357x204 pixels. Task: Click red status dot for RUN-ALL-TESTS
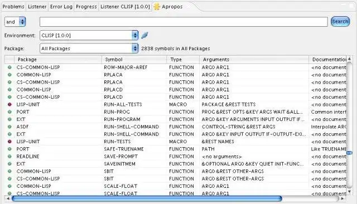[x=9, y=104]
